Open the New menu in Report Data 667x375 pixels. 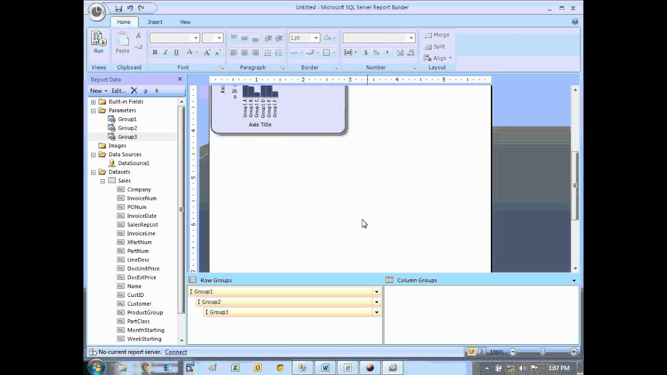click(98, 91)
